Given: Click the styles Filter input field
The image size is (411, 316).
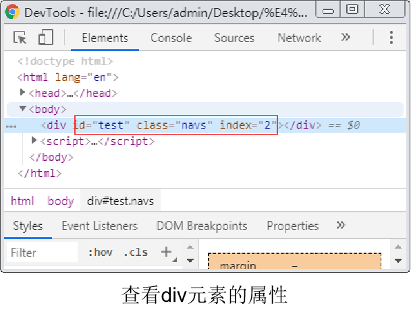Looking at the screenshot, I should pos(43,253).
